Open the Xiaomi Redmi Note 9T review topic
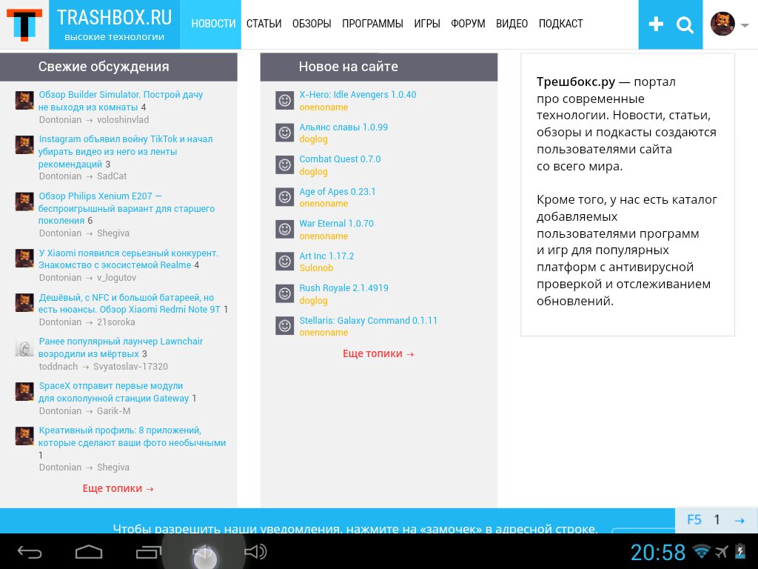758x569 pixels. click(x=130, y=303)
